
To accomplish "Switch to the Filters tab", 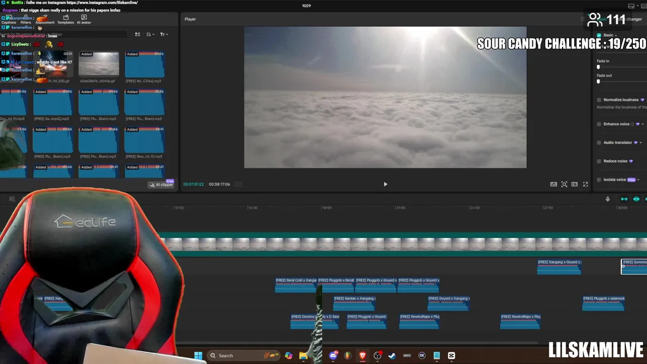I will point(26,20).
